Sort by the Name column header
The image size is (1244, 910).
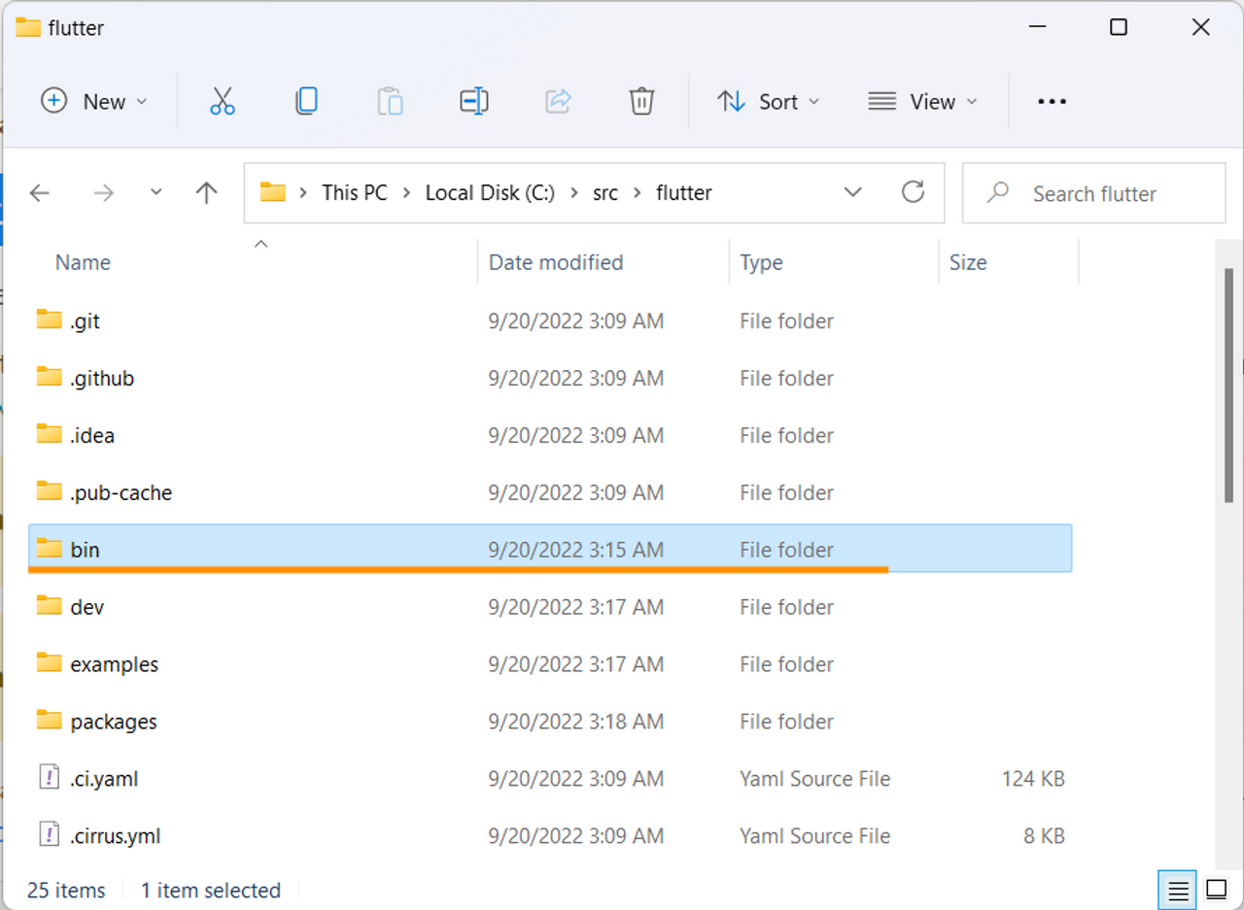coord(83,262)
